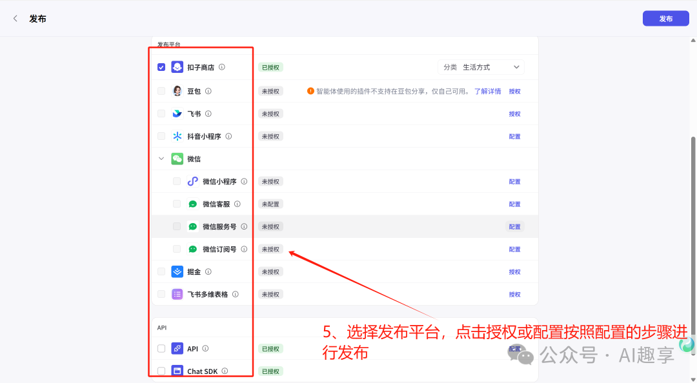
Task: Click the scrollbar down arrow
Action: 693,379
